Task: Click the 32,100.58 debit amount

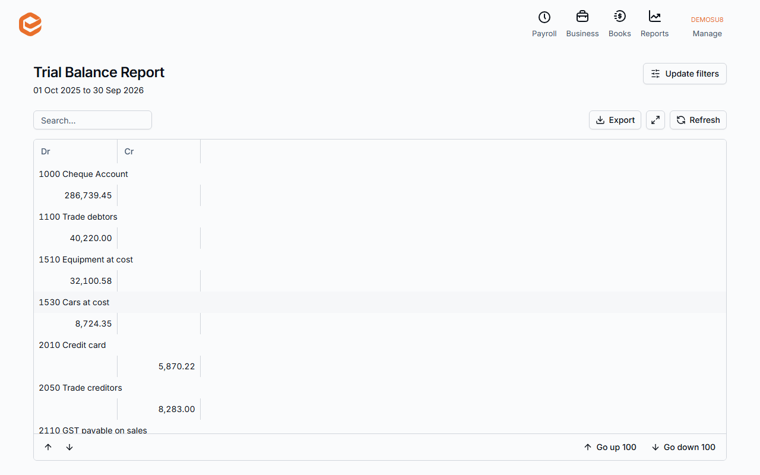Action: [91, 281]
